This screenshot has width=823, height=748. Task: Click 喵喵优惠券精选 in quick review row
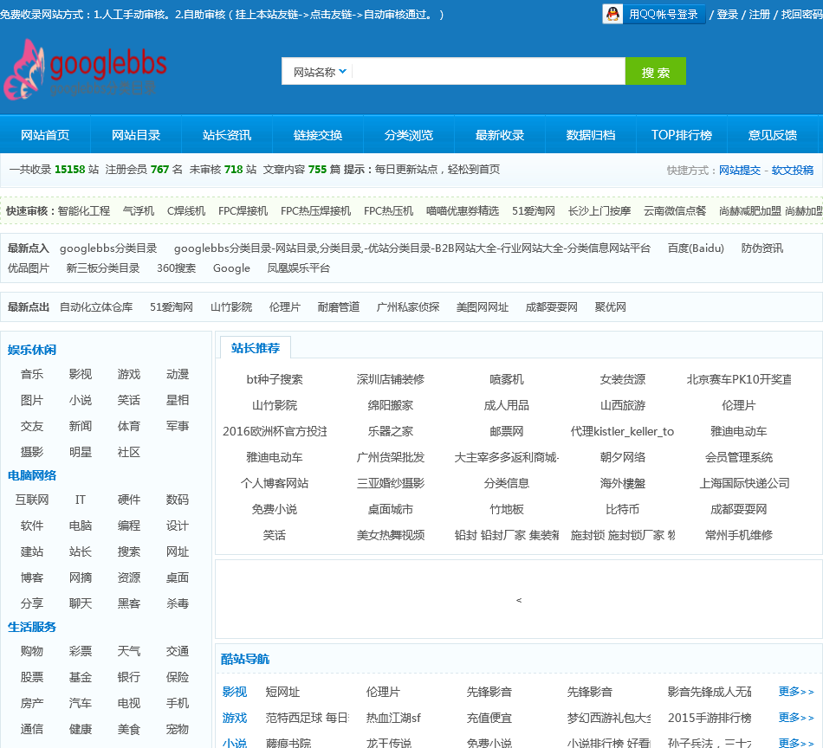(x=463, y=211)
